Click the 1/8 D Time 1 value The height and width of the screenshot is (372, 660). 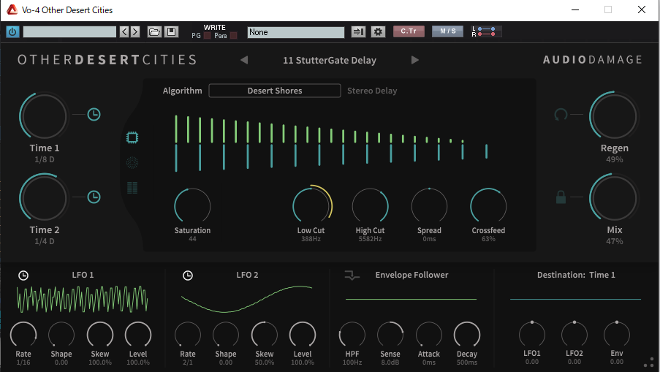click(44, 159)
